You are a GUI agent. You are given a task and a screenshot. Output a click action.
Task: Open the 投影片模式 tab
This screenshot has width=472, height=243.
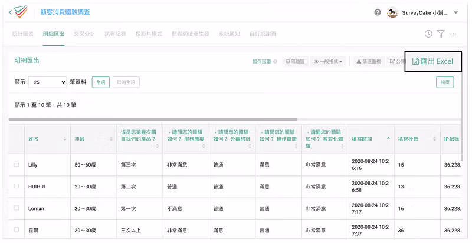[x=149, y=34]
